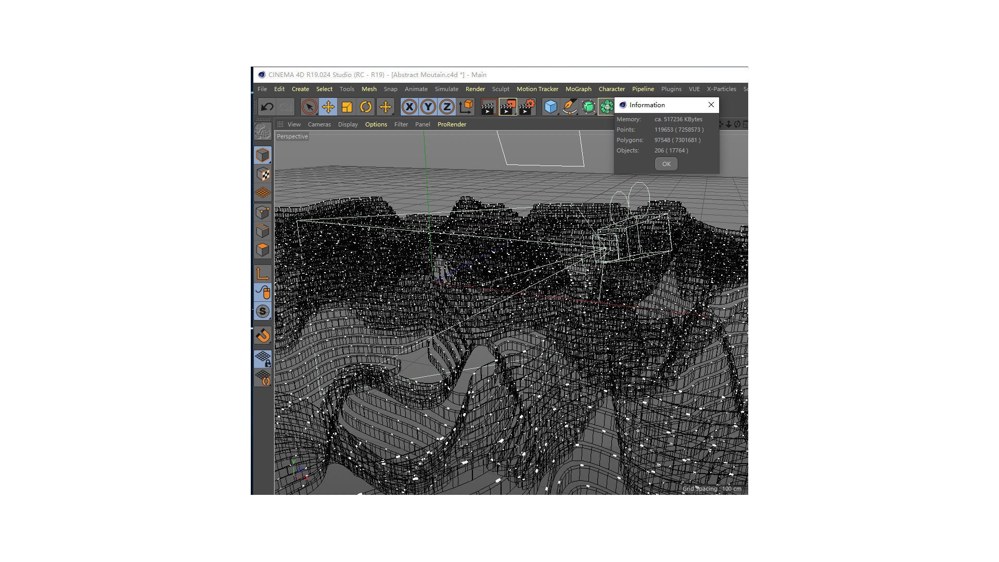Open the viewport Options menu

click(376, 124)
